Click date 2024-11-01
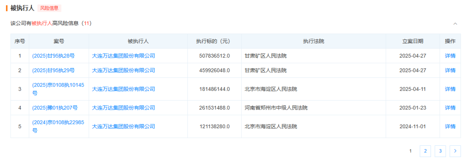The image size is (465, 163). pyautogui.click(x=413, y=126)
